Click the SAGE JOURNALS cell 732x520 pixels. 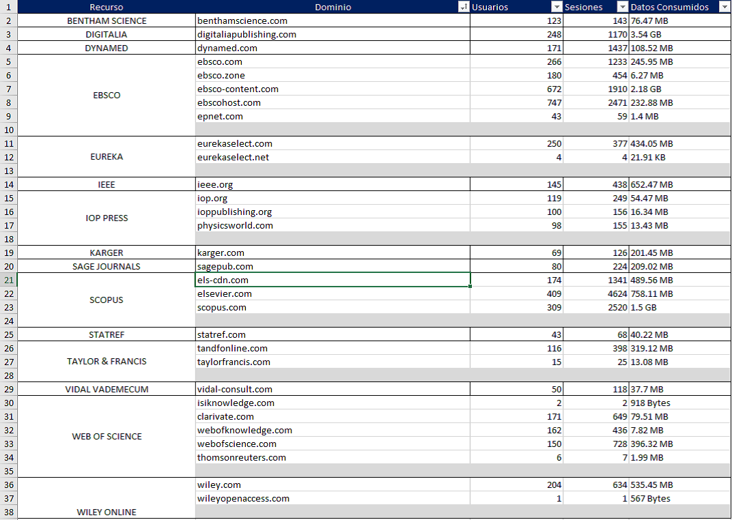(x=107, y=266)
